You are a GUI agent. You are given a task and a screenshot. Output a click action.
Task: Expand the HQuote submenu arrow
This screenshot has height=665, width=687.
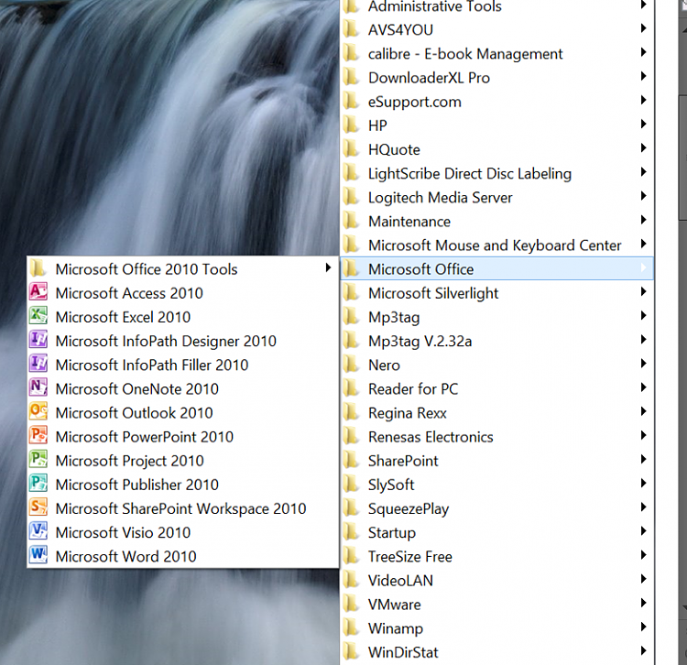[x=643, y=148]
